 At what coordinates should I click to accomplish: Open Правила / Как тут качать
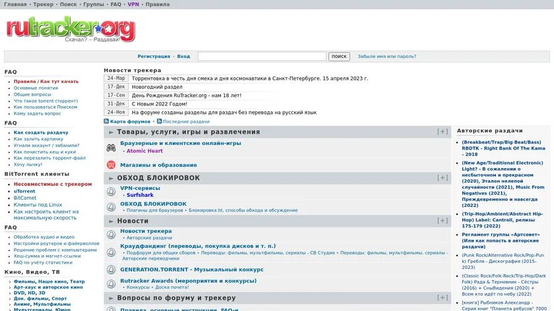coord(46,81)
